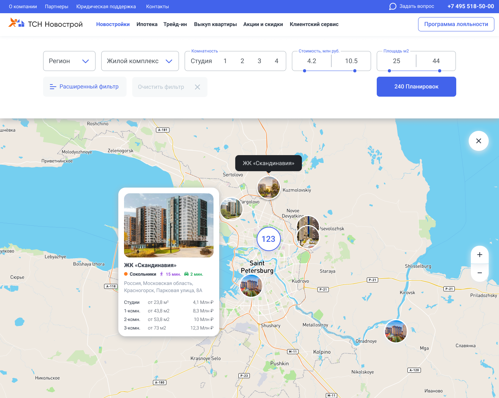The image size is (499, 398).
Task: Clear filter using the Очистить фильтр X icon
Action: (197, 87)
